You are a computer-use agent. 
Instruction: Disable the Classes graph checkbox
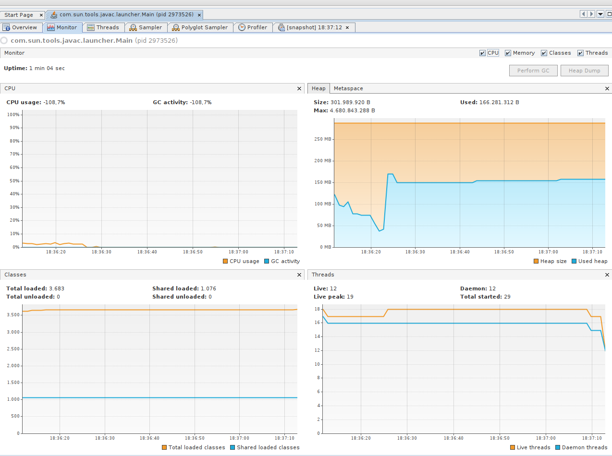point(544,53)
